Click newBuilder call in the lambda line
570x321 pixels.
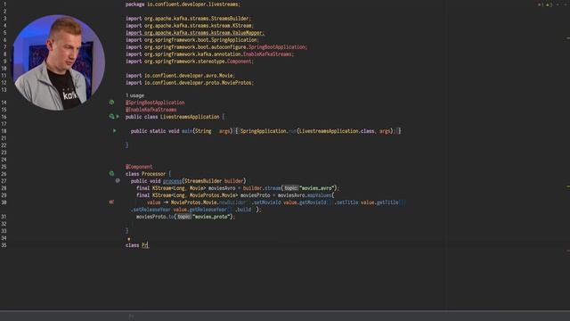(232, 202)
